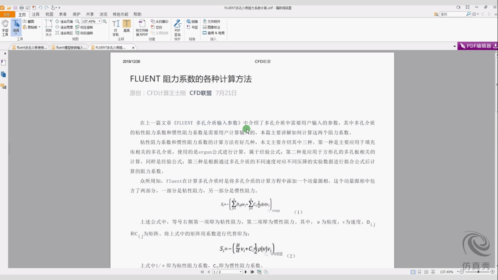The height and width of the screenshot is (280, 498).
Task: Open the 特色功能 ribbon tab
Action: pos(120,14)
